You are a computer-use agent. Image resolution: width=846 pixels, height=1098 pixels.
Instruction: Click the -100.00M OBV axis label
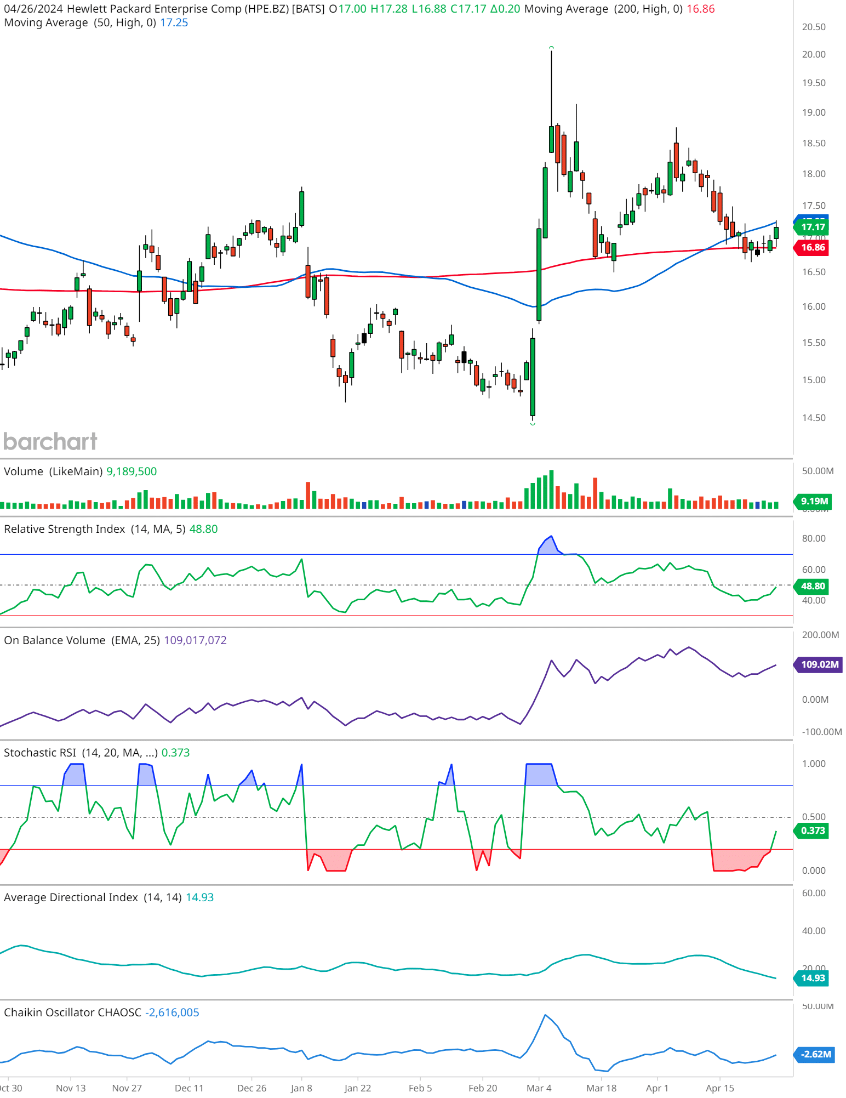click(x=822, y=732)
